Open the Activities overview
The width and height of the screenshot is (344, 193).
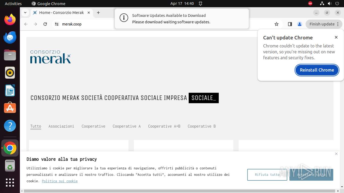pyautogui.click(x=13, y=3)
